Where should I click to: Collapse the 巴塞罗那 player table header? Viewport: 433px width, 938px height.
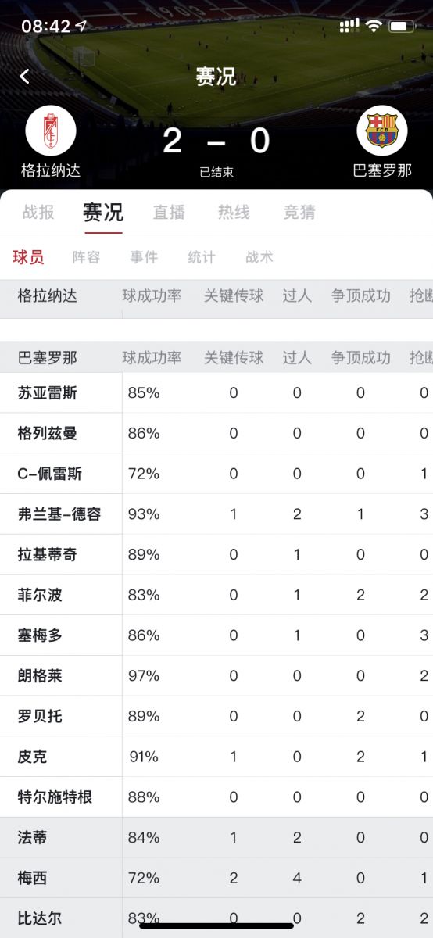(x=216, y=358)
